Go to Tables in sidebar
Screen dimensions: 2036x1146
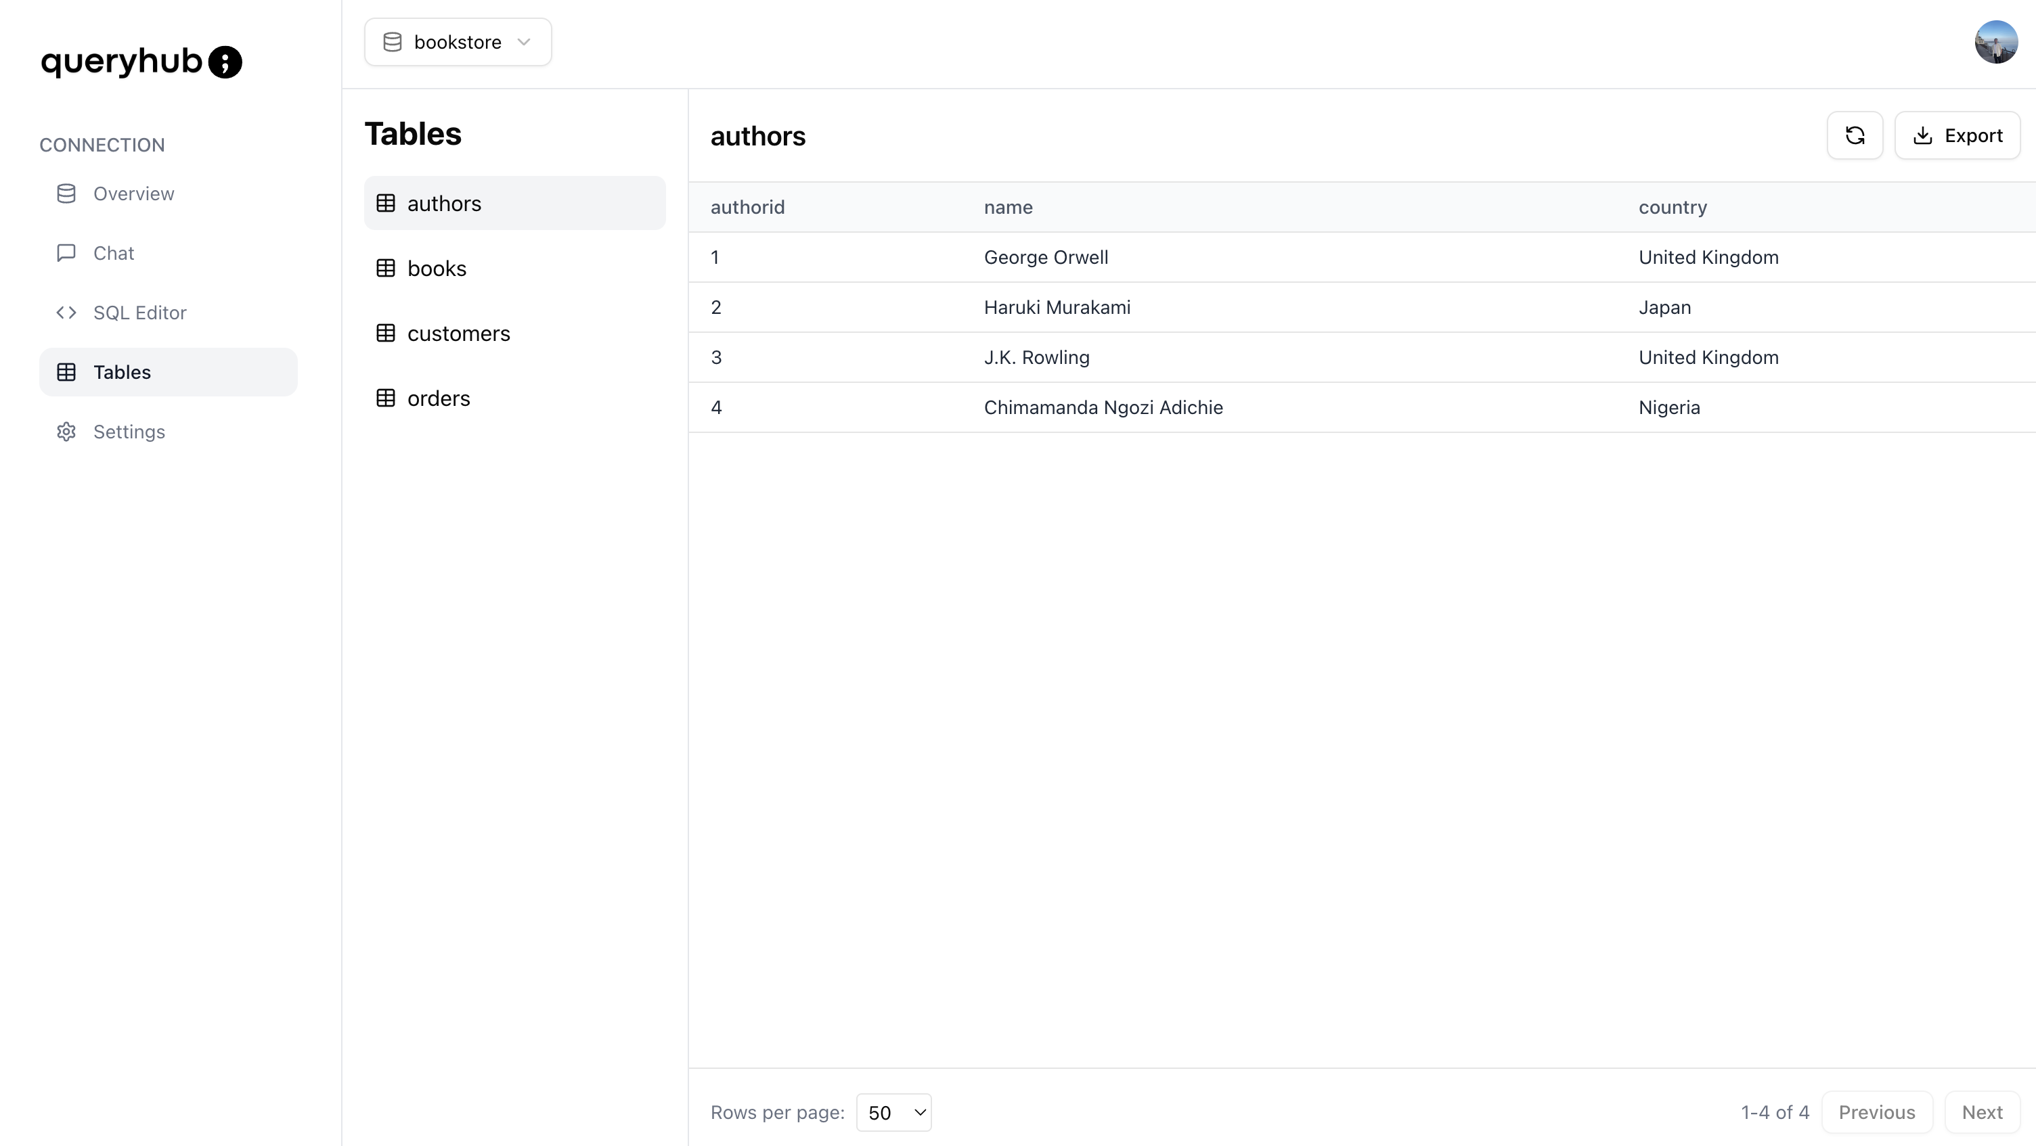click(x=122, y=372)
